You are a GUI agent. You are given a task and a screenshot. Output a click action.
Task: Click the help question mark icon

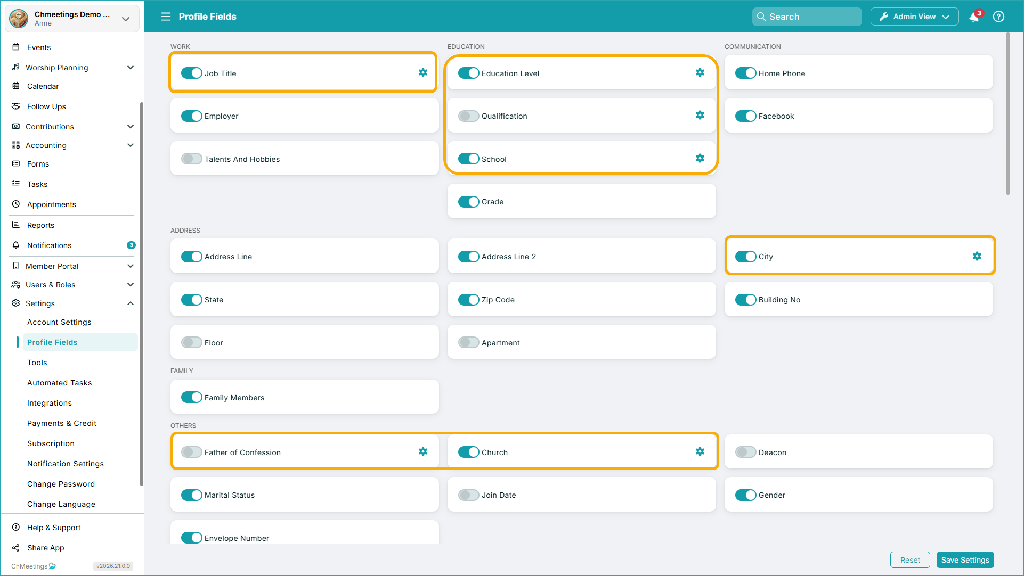pos(999,17)
